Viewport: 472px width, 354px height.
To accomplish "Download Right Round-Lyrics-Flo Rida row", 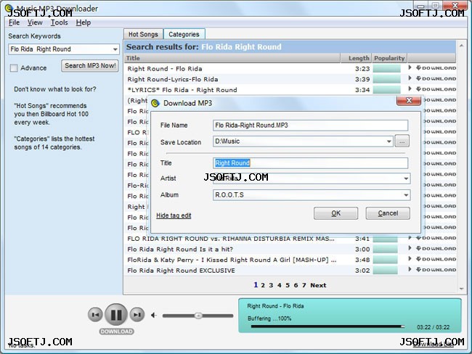I will tap(436, 78).
